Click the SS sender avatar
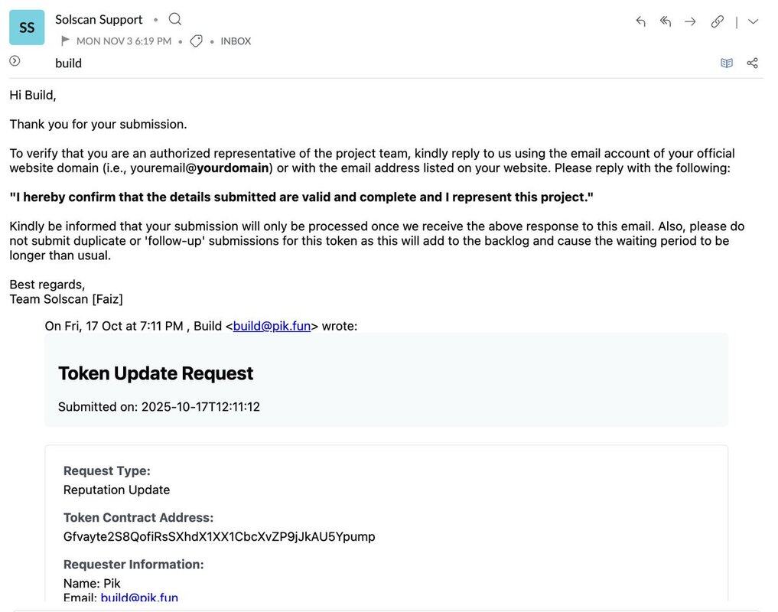The height and width of the screenshot is (612, 778). (x=27, y=28)
